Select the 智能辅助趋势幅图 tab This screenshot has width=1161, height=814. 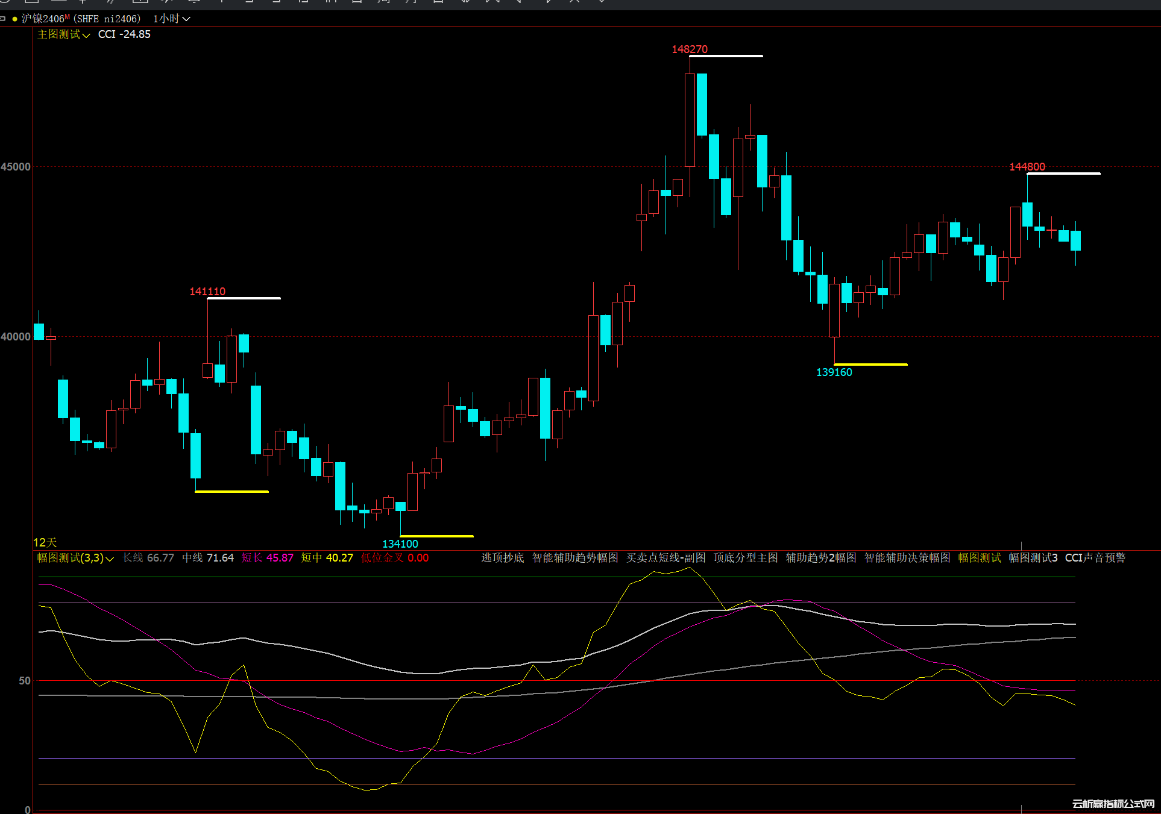coord(574,558)
